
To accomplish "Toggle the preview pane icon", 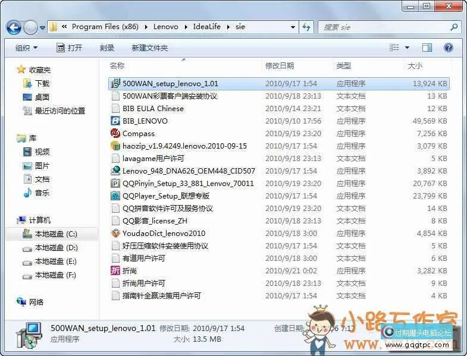I will 427,48.
